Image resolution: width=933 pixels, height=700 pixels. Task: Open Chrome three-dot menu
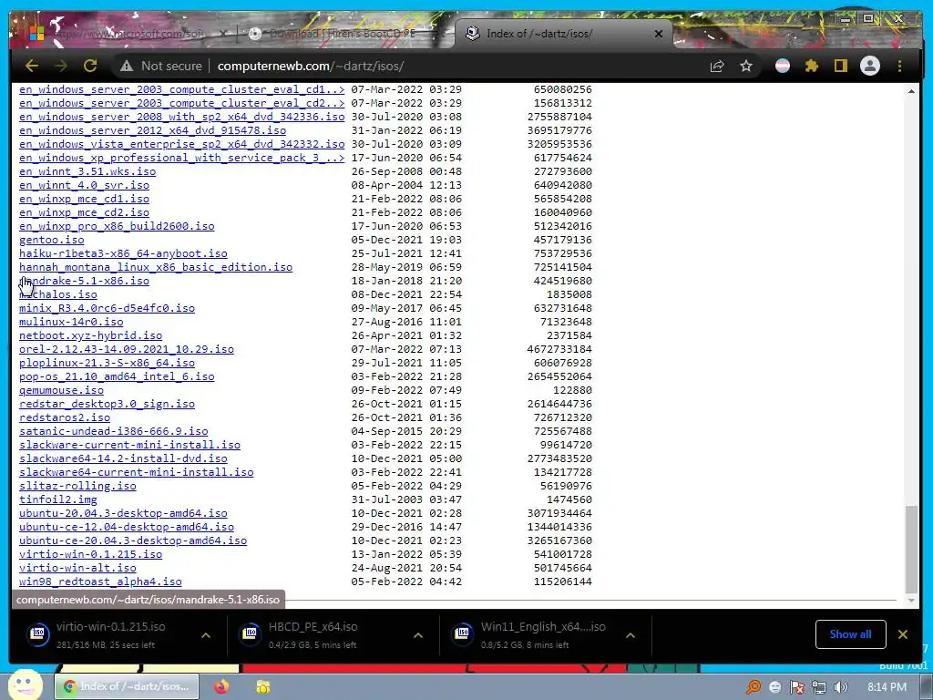(899, 66)
